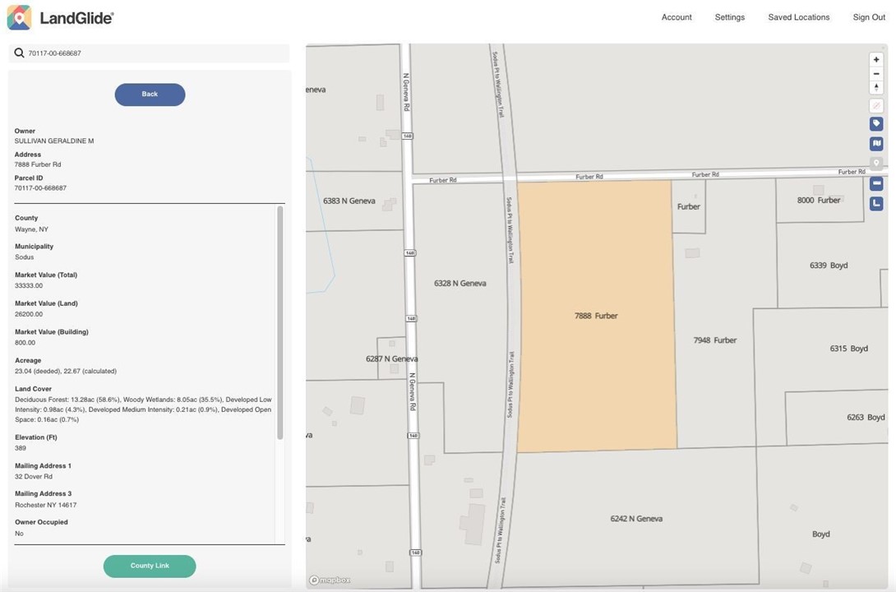This screenshot has width=896, height=592.
Task: Open the Account menu
Action: 677,17
